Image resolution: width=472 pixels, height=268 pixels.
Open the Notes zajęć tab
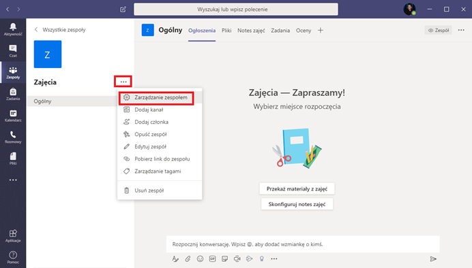coord(251,31)
